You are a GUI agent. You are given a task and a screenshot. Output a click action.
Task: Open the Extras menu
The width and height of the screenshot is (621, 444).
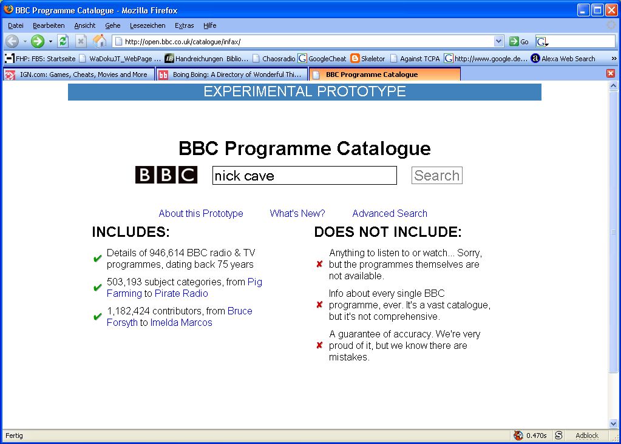pos(184,25)
